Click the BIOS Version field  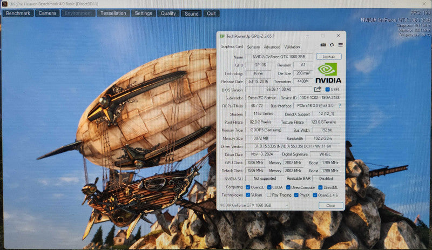click(x=279, y=90)
